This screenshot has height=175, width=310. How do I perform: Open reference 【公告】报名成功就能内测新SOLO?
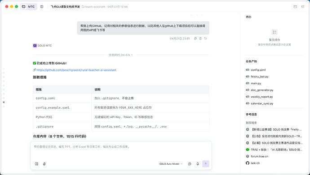[274, 136]
